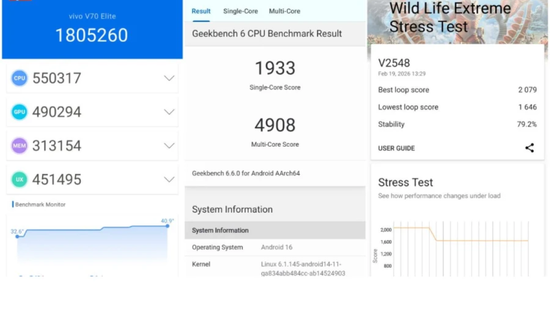Select the CPU score badge icon
550x309 pixels.
click(19, 78)
